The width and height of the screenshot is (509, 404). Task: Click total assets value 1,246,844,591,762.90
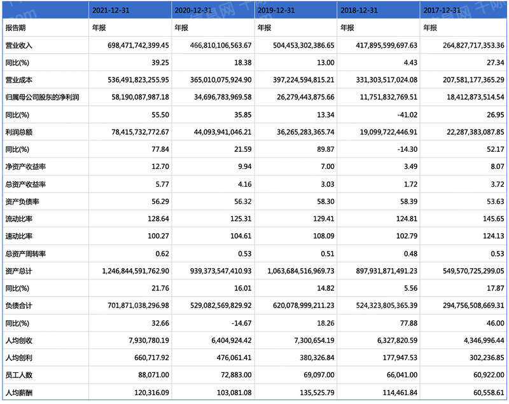coord(136,271)
